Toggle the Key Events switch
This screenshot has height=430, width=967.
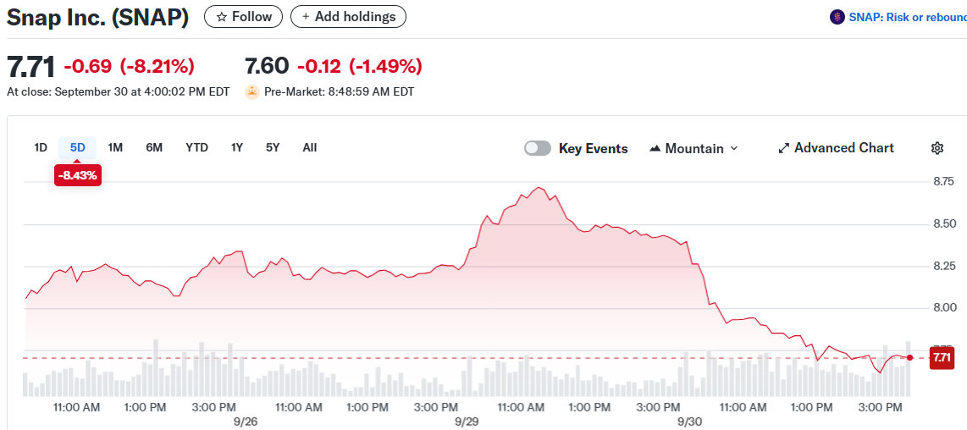538,148
